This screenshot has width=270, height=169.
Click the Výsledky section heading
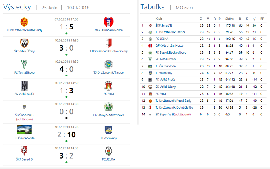[x=18, y=7]
